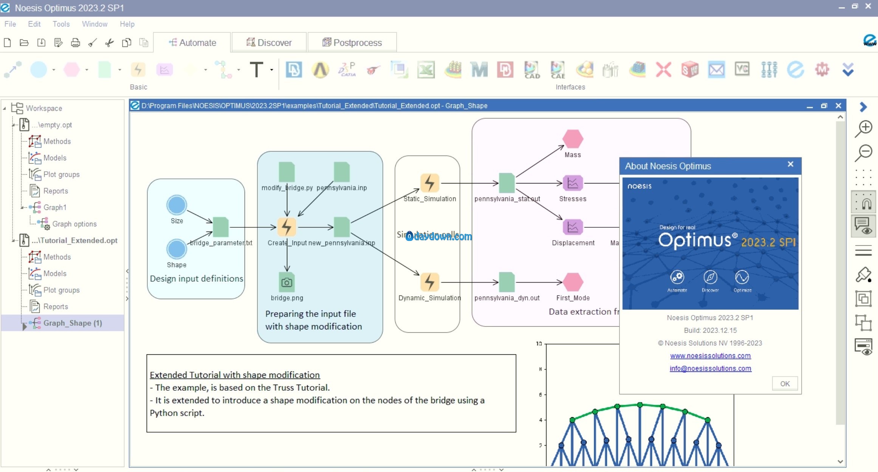
Task: Click the zoom in magnifier icon
Action: 864,129
